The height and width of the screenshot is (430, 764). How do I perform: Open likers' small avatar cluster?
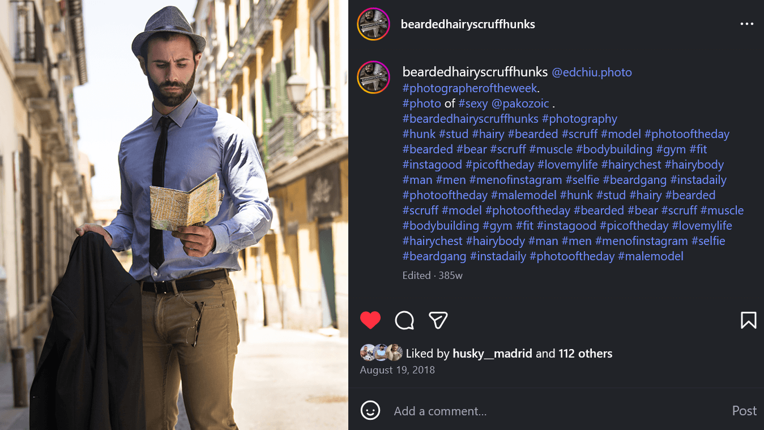point(381,353)
